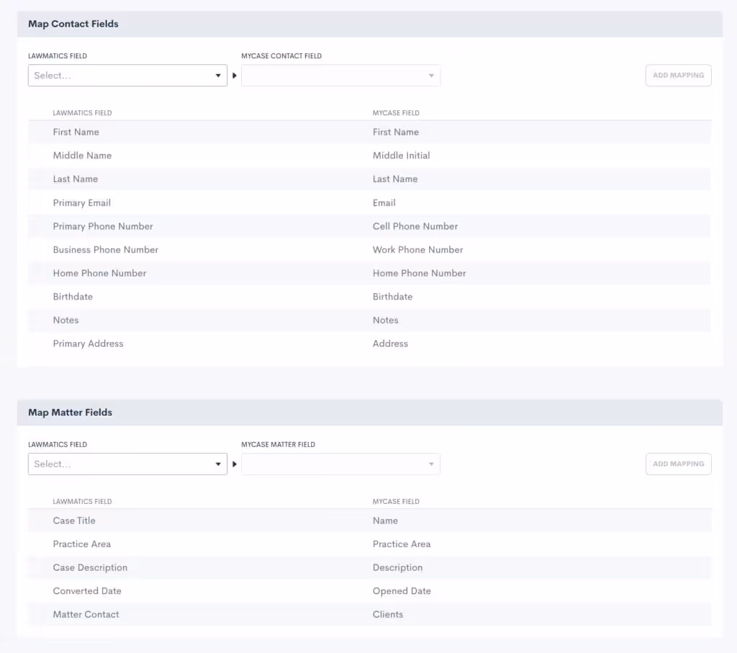Click Add Mapping in Map Contact Fields
This screenshot has width=737, height=653.
[678, 75]
